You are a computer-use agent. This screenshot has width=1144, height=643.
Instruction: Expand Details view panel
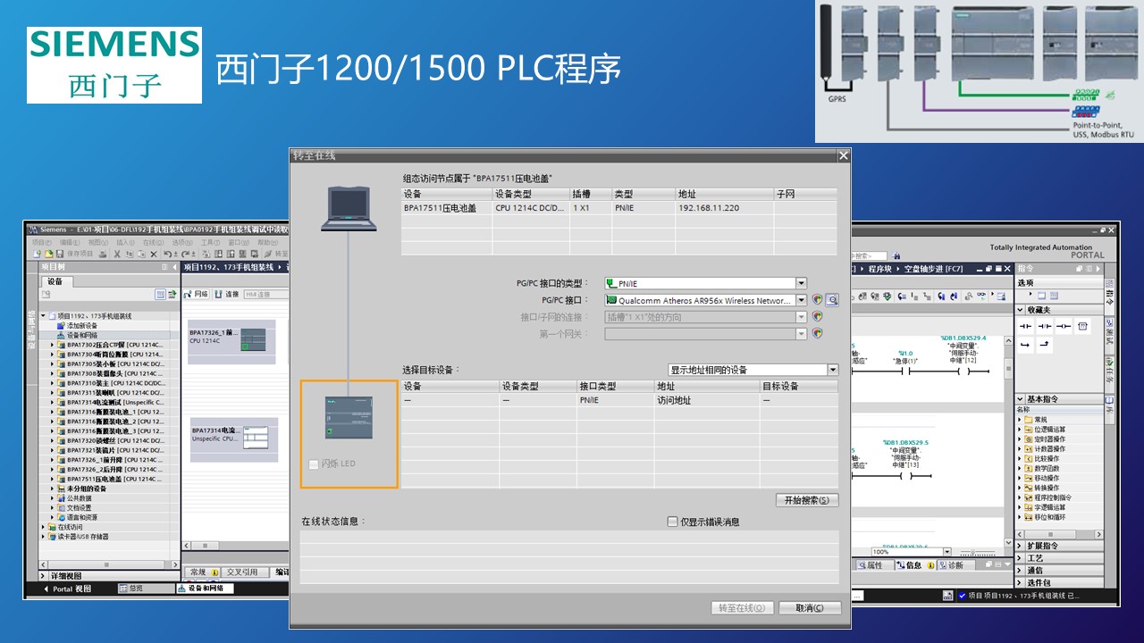(42, 576)
